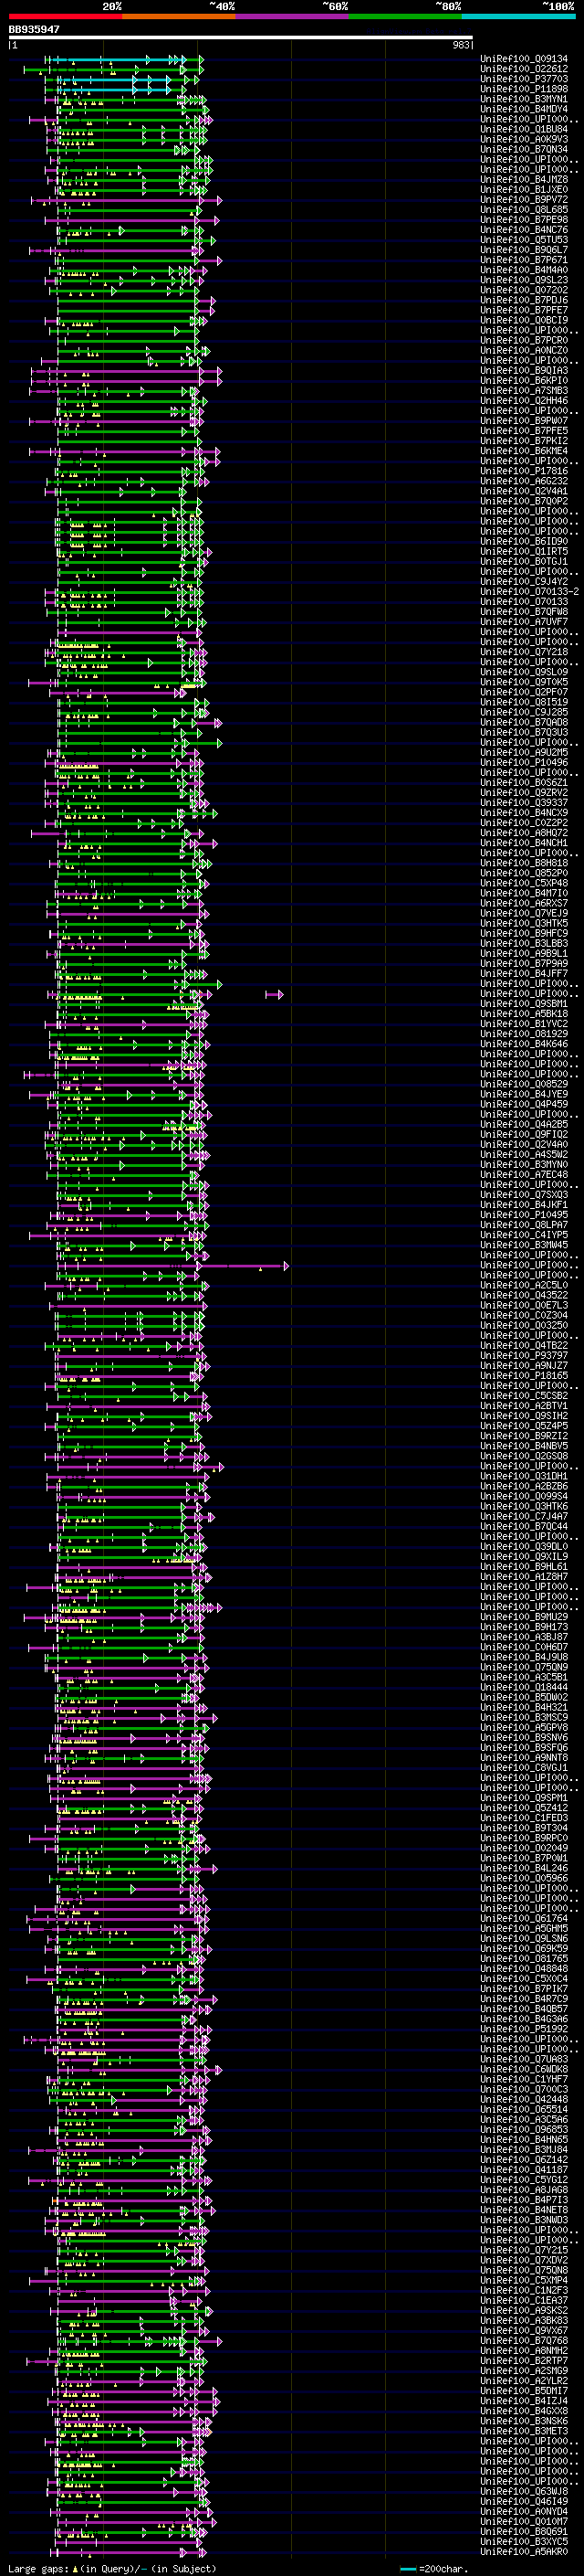Click the UniRef100_B3XYC5 label
Viewport: 584px width, 2576px height.
pyautogui.click(x=524, y=2541)
